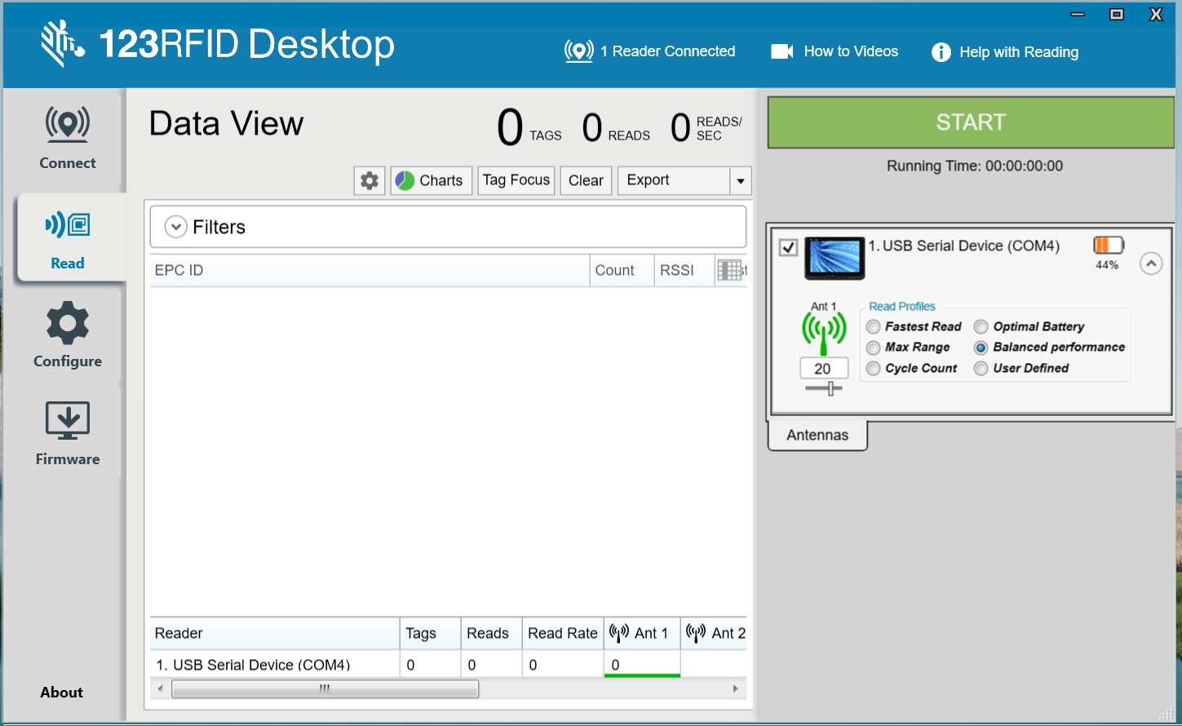Click the How to Videos camera icon

tap(782, 51)
